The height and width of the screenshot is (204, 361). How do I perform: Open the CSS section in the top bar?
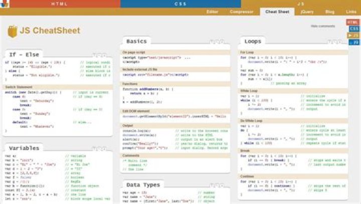pos(180,4)
